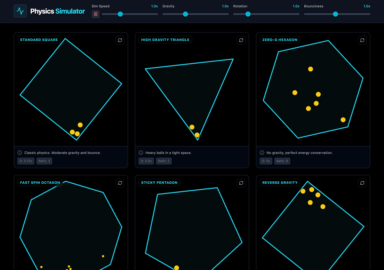Reset the Zero-G Hexagon simulation
The height and width of the screenshot is (270, 384).
tap(362, 40)
